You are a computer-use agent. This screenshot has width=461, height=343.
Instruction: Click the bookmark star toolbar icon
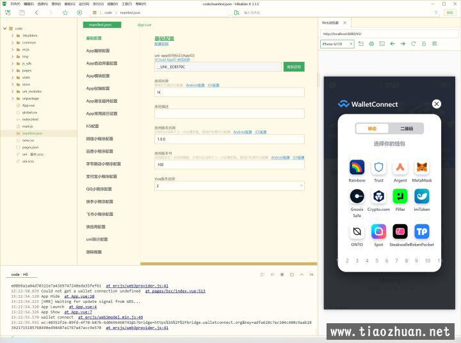pos(65,13)
